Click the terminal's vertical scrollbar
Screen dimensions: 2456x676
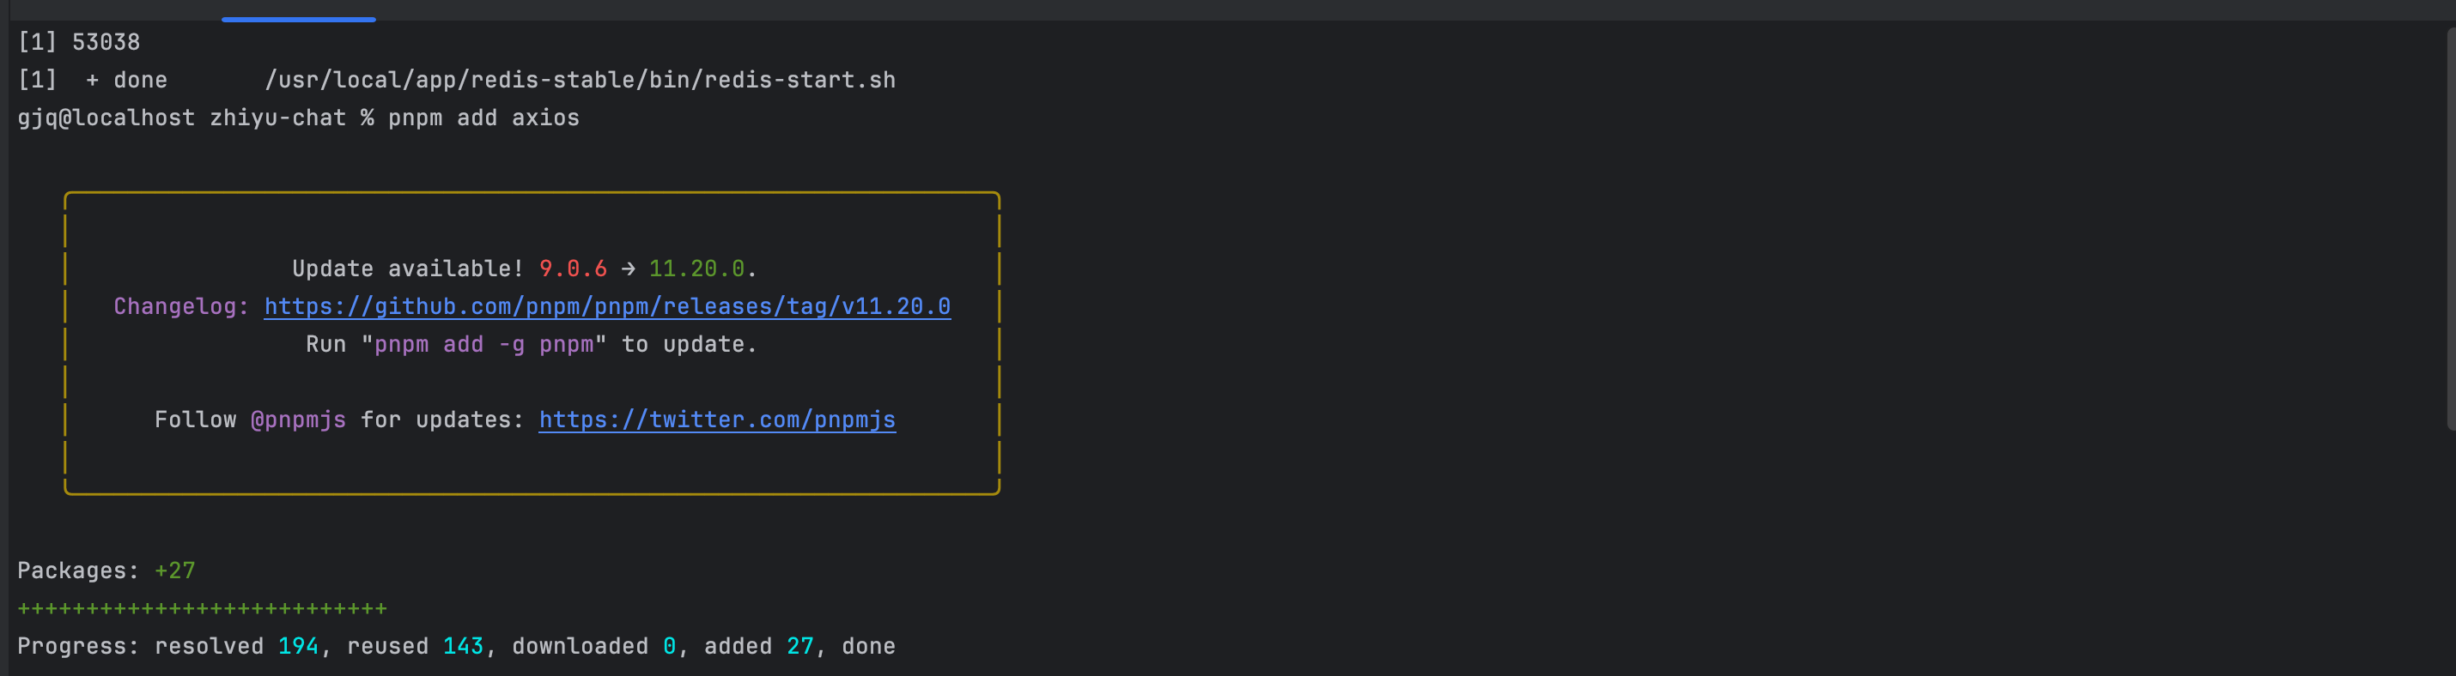click(x=2450, y=228)
